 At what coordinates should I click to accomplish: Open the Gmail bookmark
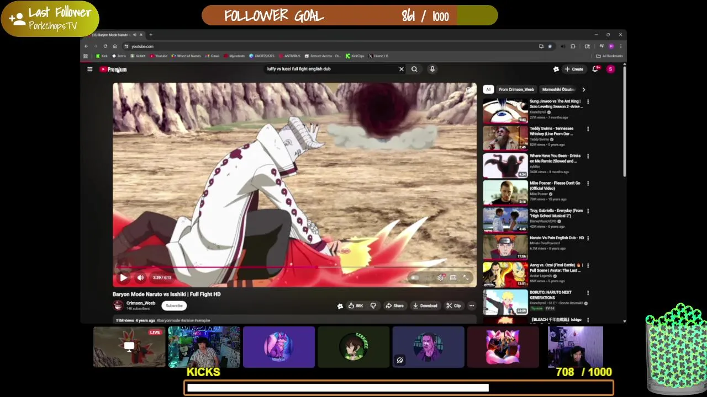point(212,56)
